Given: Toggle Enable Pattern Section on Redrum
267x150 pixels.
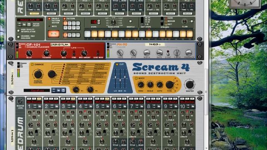Looking at the screenshot, I should [49, 18].
